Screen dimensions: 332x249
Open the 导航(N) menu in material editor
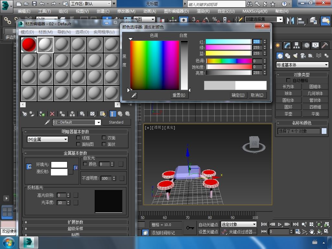[x=64, y=32]
